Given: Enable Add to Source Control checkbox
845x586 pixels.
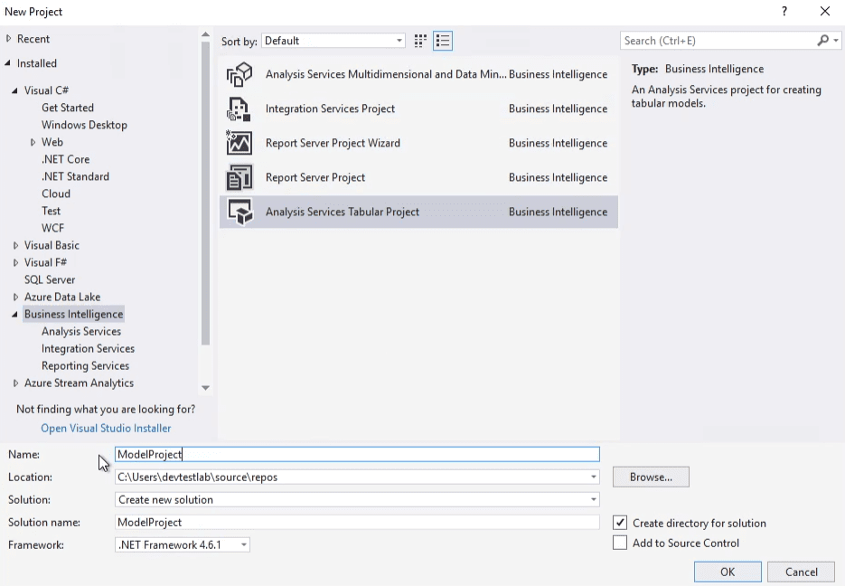Looking at the screenshot, I should (620, 543).
